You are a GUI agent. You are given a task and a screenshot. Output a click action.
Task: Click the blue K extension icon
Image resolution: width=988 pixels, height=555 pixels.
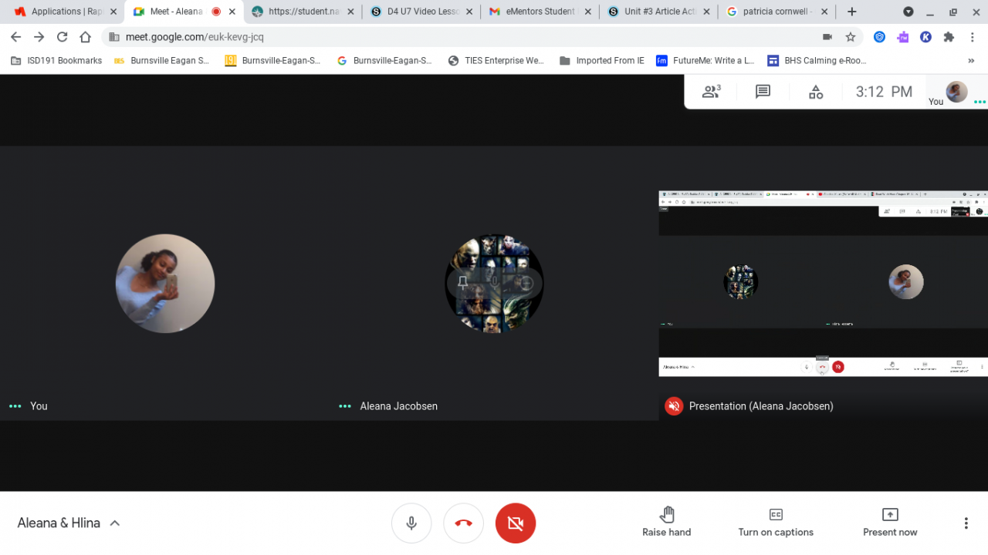click(x=925, y=36)
